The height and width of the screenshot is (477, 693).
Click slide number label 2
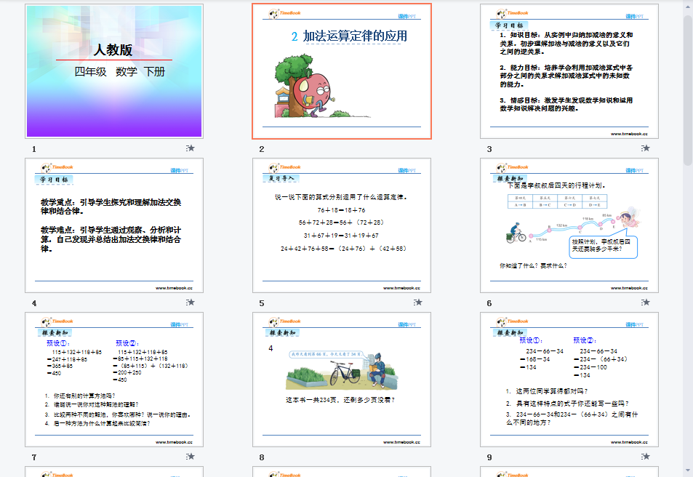pos(262,149)
